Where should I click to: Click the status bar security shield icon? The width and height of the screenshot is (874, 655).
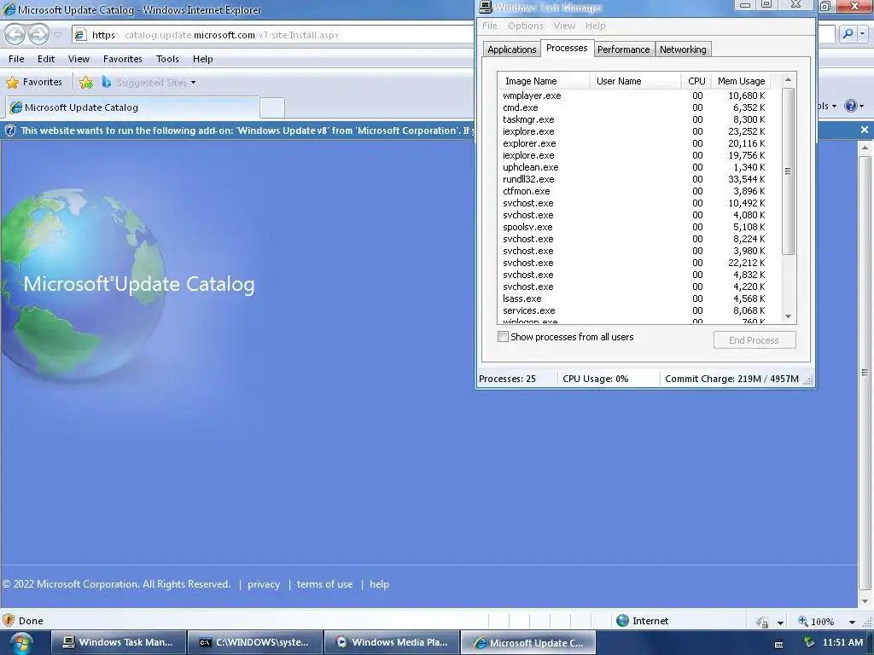pos(9,621)
